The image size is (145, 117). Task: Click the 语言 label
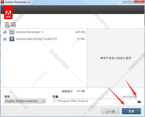coord(7,97)
